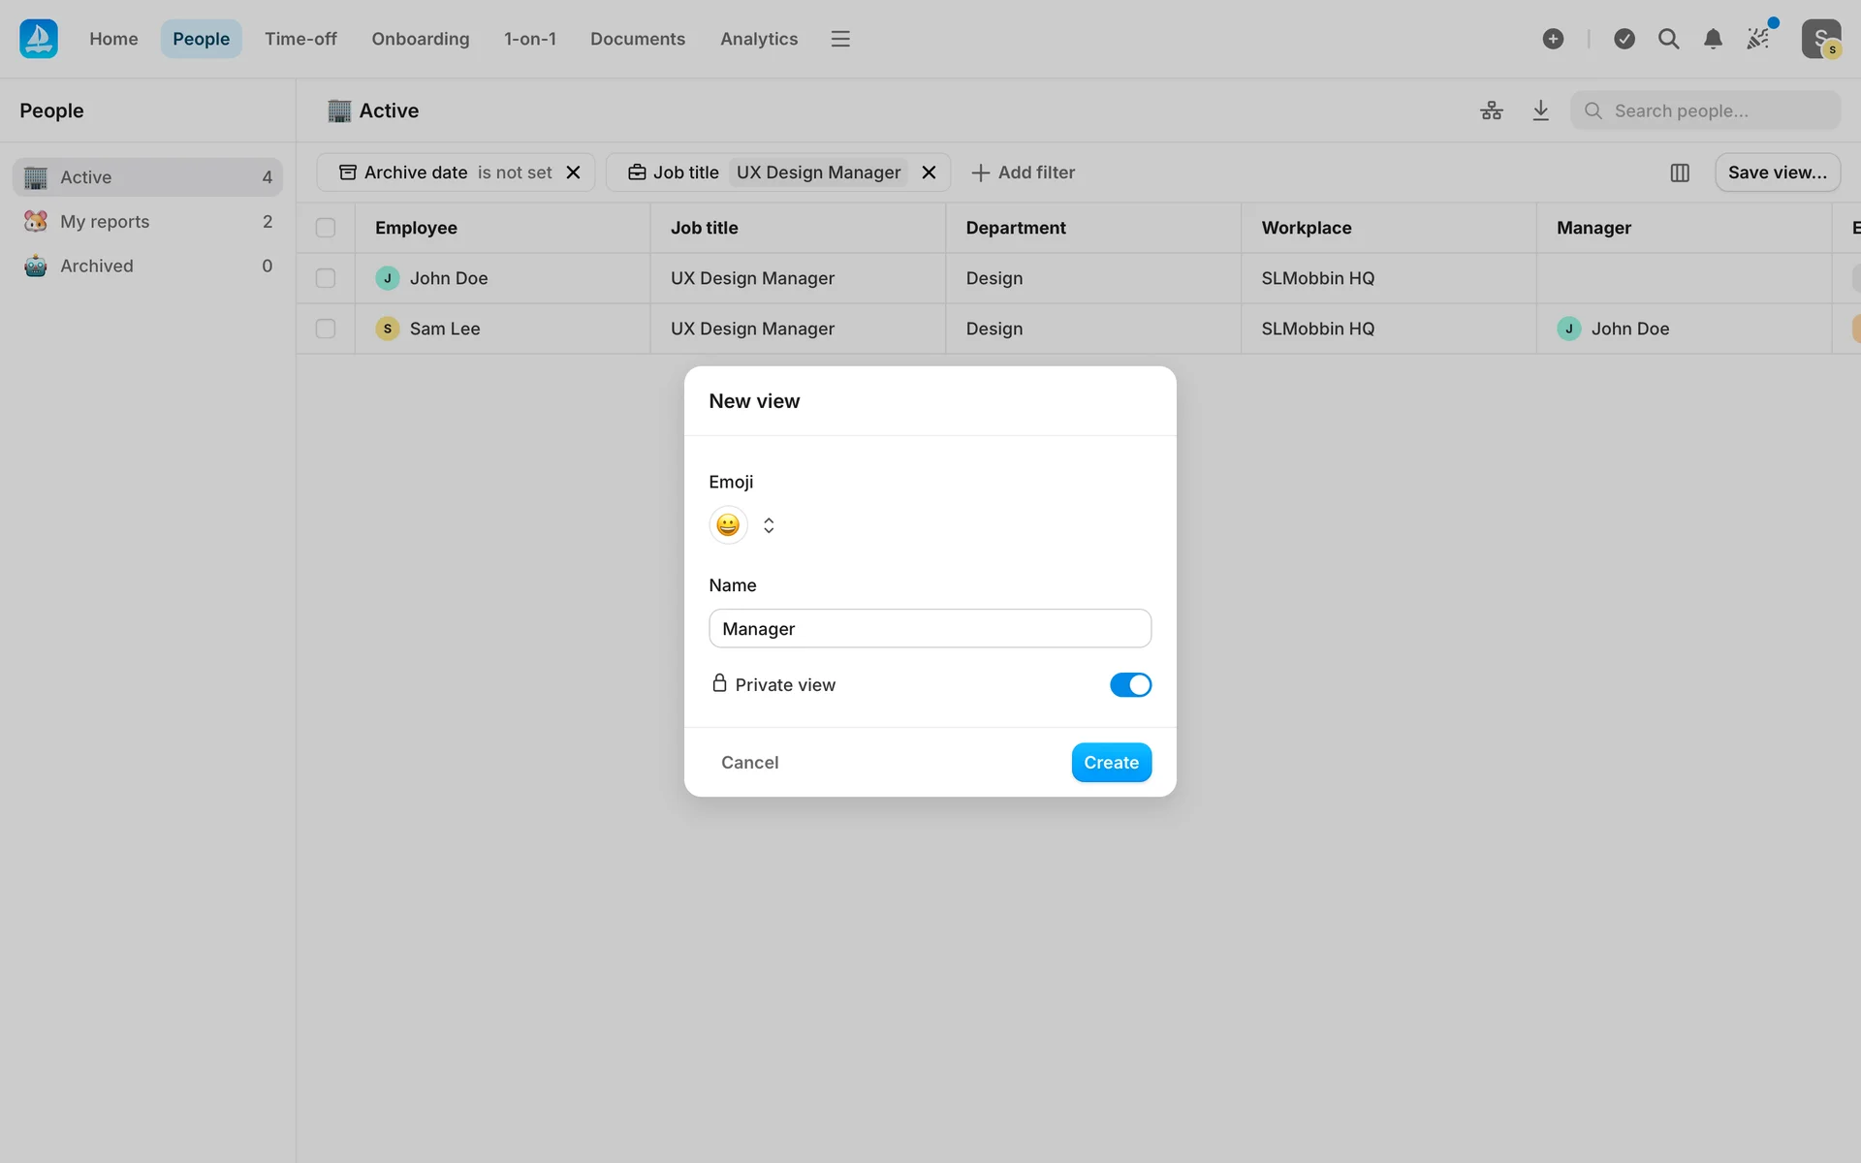Click the notifications bell icon
1861x1163 pixels.
[1713, 39]
